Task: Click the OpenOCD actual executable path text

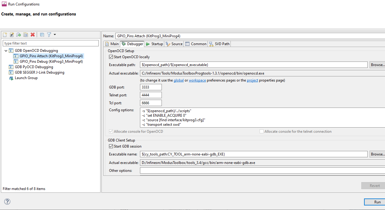Action: pyautogui.click(x=203, y=73)
